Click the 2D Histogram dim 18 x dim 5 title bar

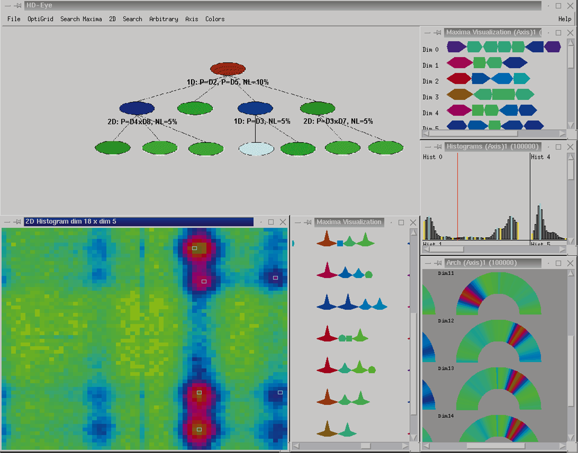(139, 222)
